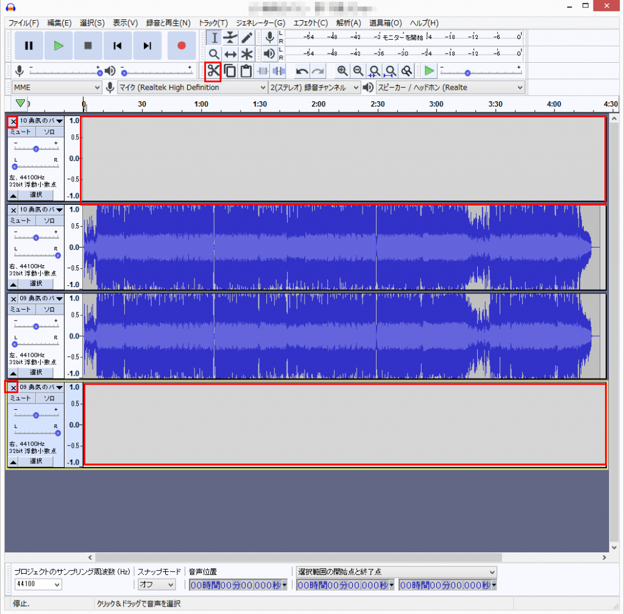
Task: Toggle ソロ on the second track
Action: pos(49,221)
